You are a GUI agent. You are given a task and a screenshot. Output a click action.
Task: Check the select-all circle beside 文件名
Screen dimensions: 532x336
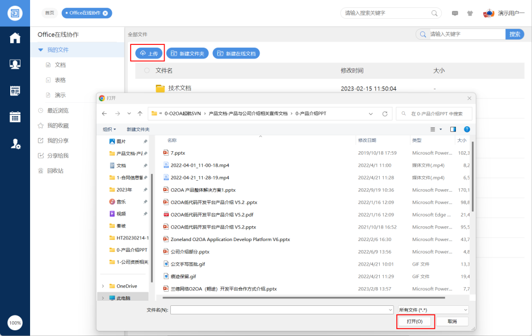[147, 70]
